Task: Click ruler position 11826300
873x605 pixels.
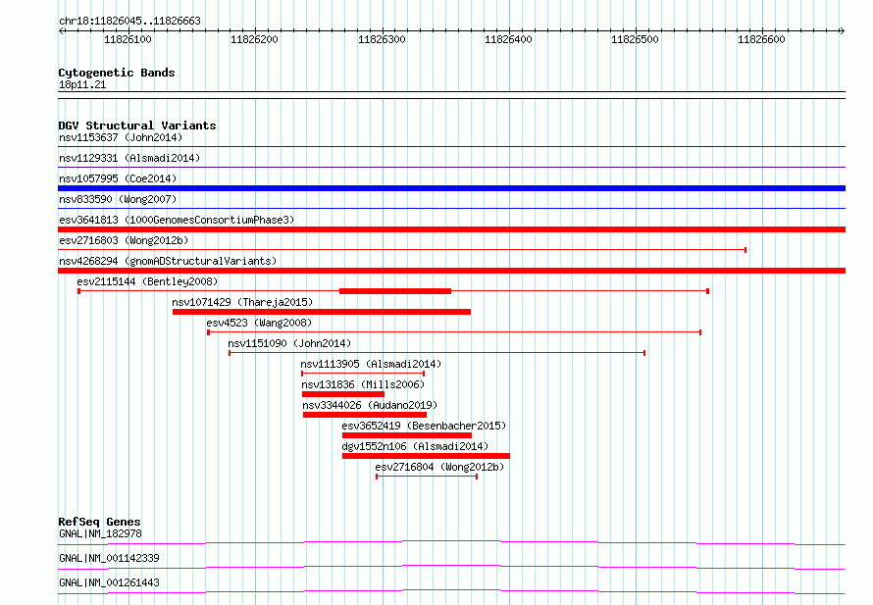Action: point(382,39)
